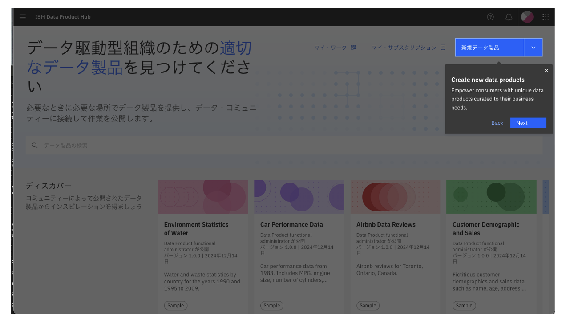Open the help menu icon
The width and height of the screenshot is (574, 327).
490,17
